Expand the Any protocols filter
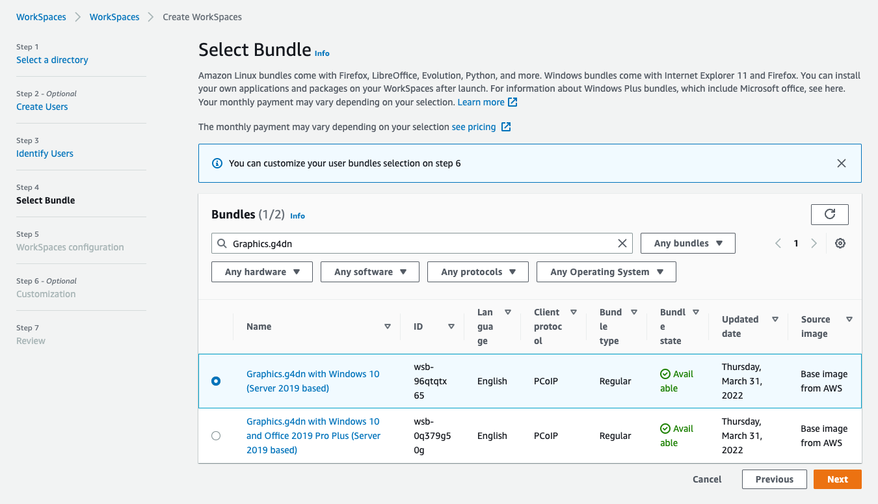This screenshot has width=878, height=504. (478, 272)
